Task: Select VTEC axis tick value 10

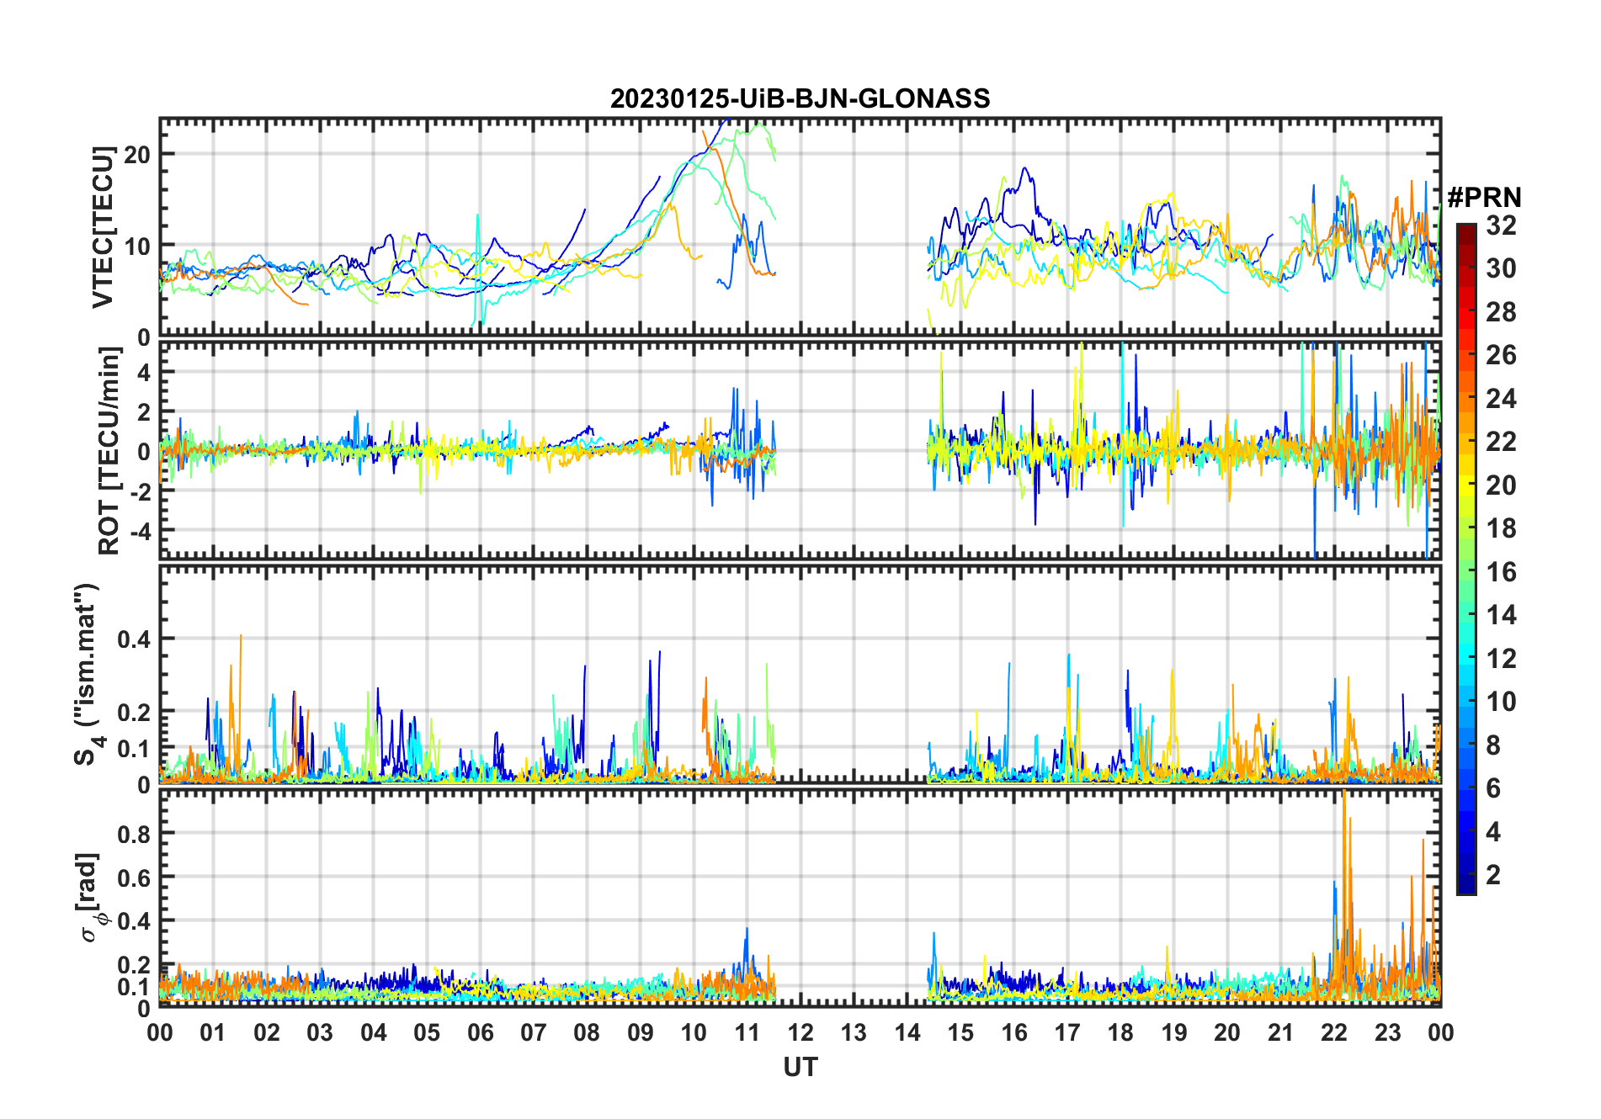Action: [x=137, y=246]
